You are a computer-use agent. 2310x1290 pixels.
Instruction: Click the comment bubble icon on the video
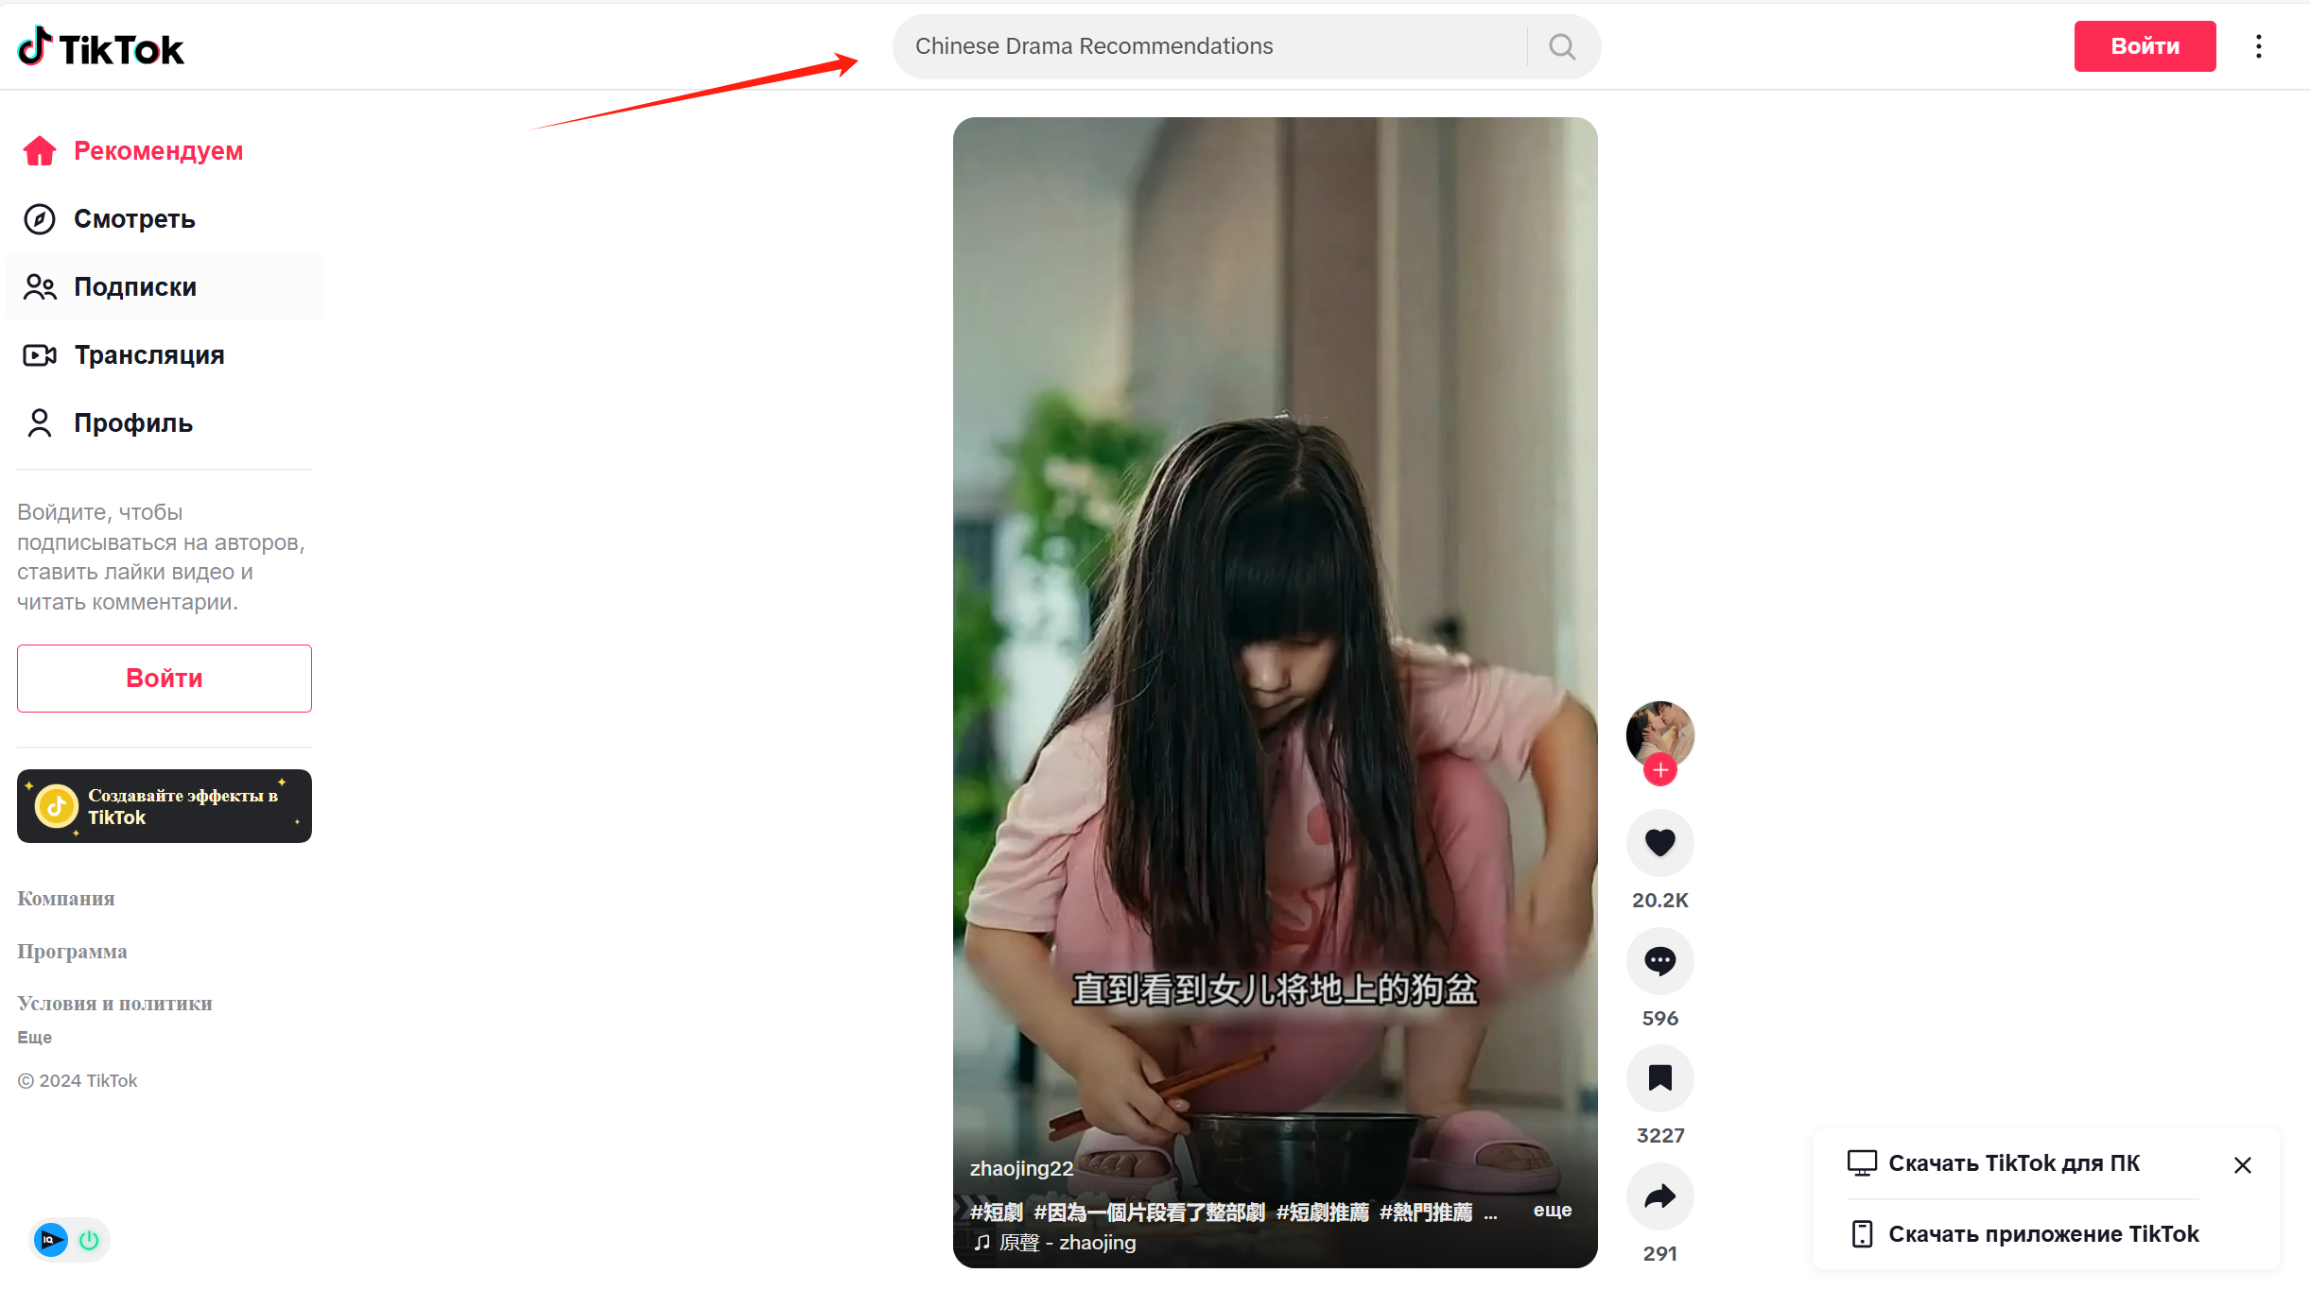[x=1659, y=960]
